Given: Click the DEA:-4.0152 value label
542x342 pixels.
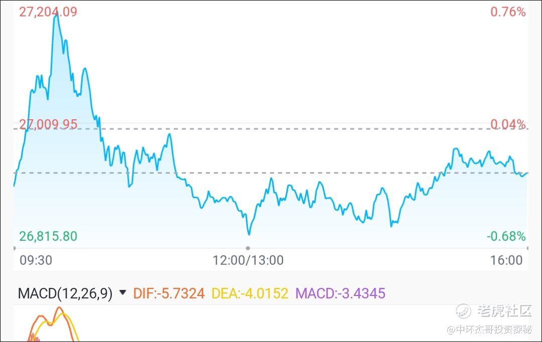Looking at the screenshot, I should pyautogui.click(x=249, y=293).
